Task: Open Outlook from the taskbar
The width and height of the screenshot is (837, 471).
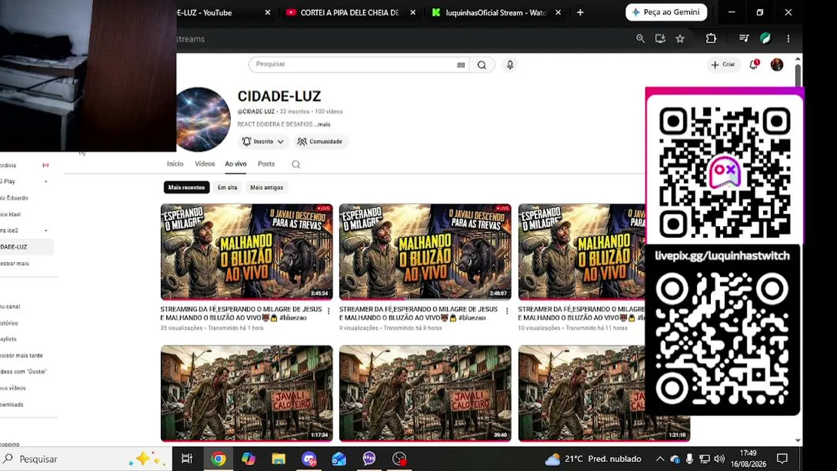Action: pos(339,459)
